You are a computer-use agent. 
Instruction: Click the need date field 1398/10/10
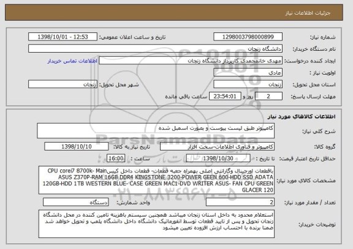click(77, 146)
